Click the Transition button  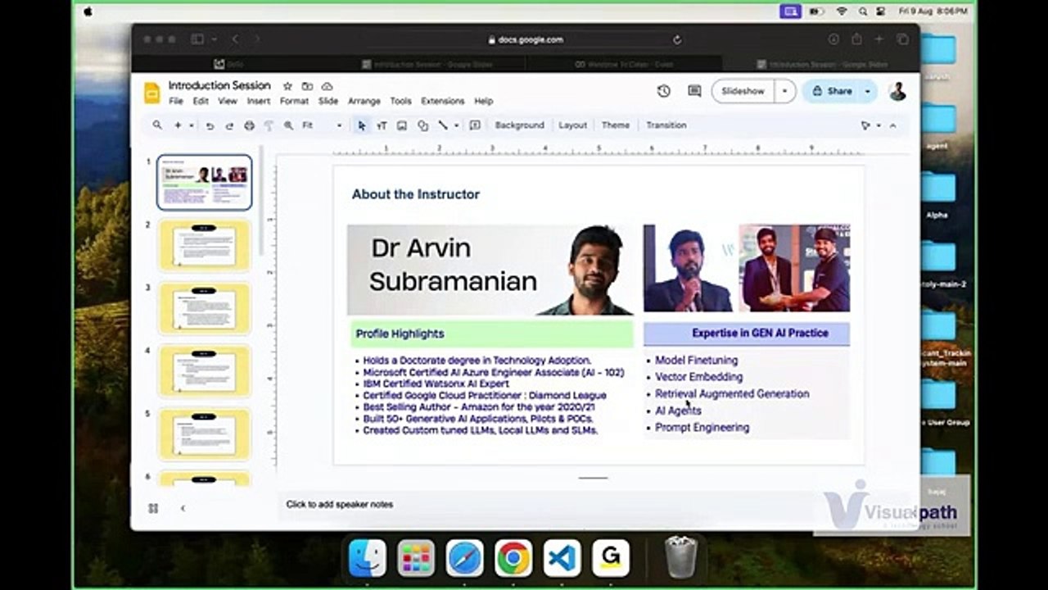click(x=666, y=125)
